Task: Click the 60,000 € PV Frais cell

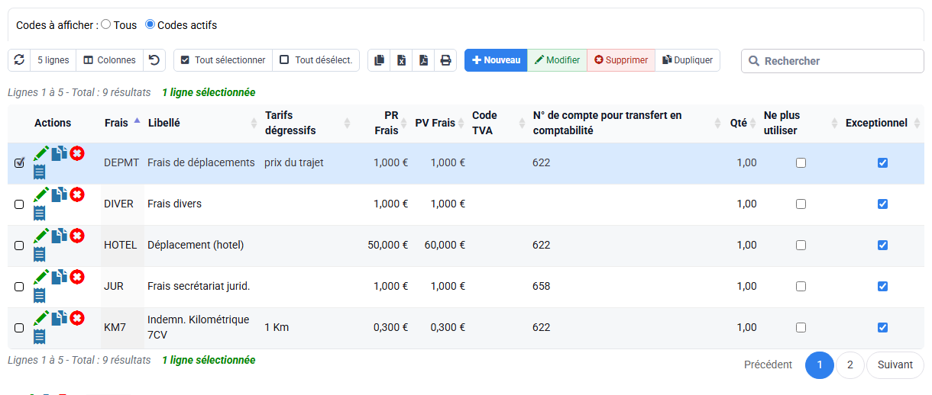Action: coord(440,245)
